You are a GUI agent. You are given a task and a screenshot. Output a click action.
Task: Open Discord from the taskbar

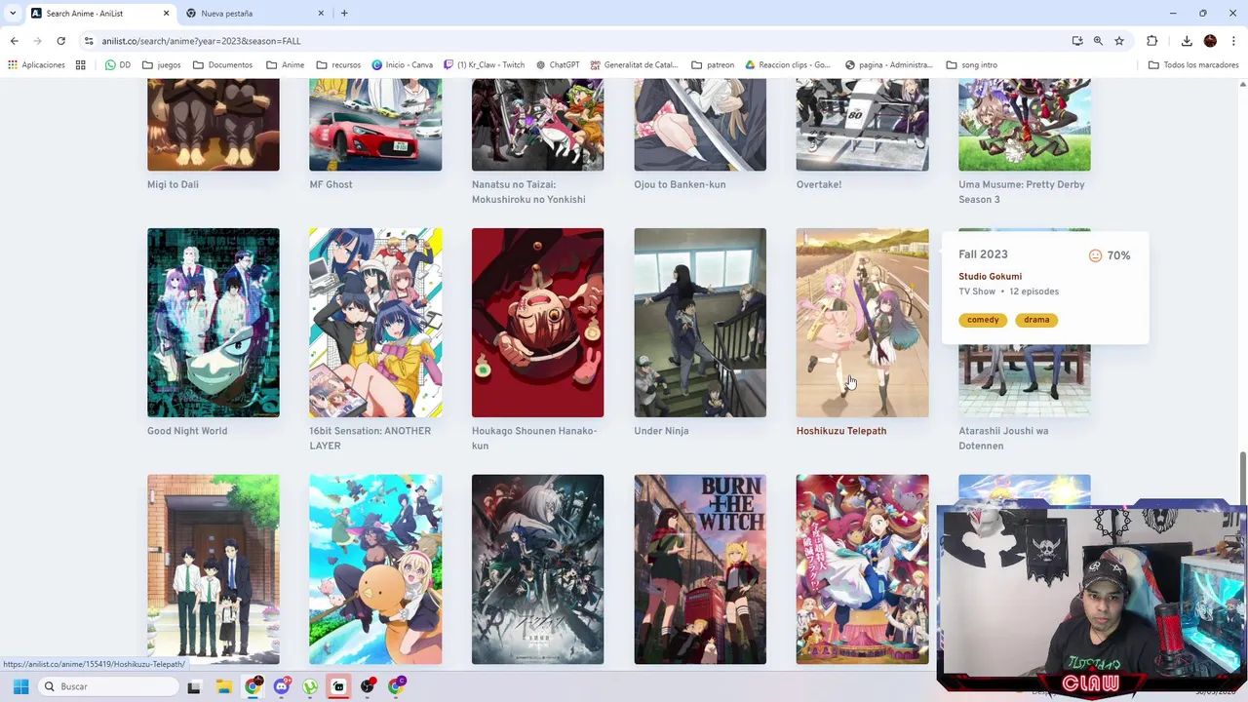[x=282, y=687]
